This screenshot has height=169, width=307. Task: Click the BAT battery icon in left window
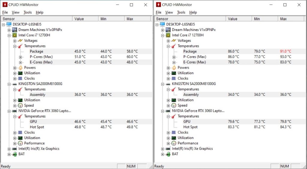tap(14, 154)
